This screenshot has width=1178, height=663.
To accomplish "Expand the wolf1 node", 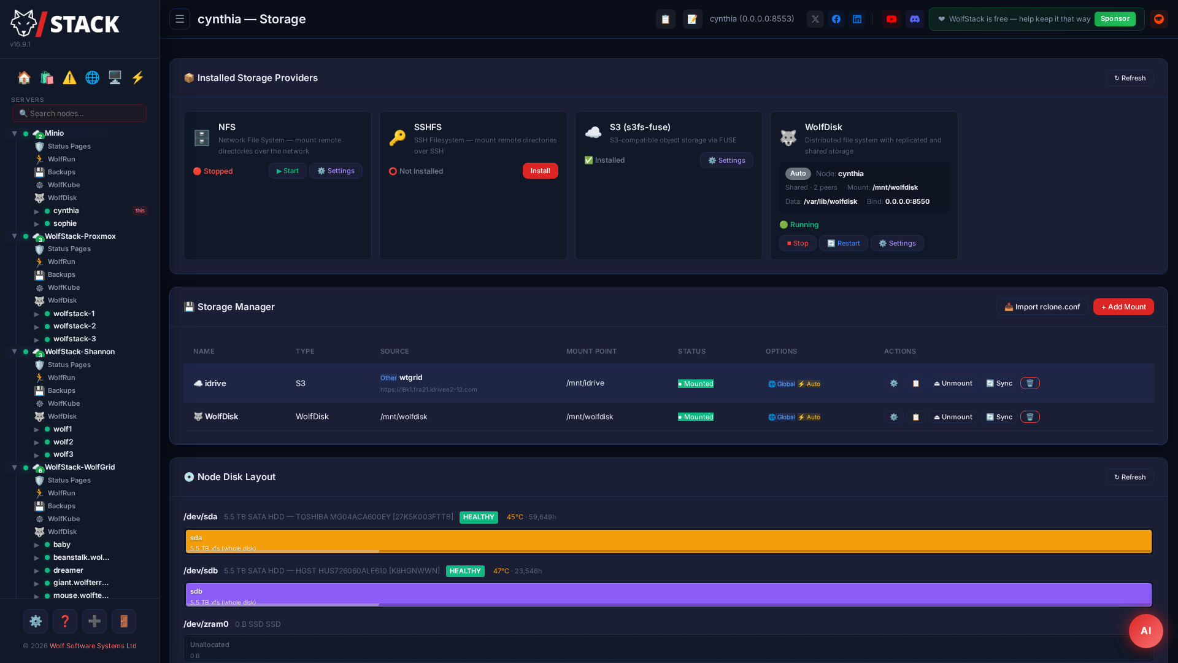I will tap(37, 430).
